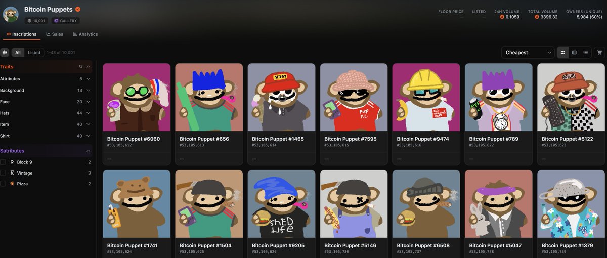Expand the Face trait group
The width and height of the screenshot is (607, 258).
pos(46,102)
